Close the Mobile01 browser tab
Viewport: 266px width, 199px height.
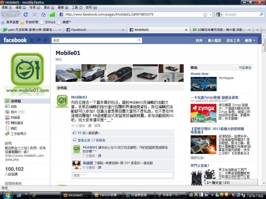186,30
